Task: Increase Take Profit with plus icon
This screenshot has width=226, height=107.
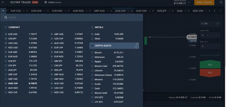Action: coord(208,35)
